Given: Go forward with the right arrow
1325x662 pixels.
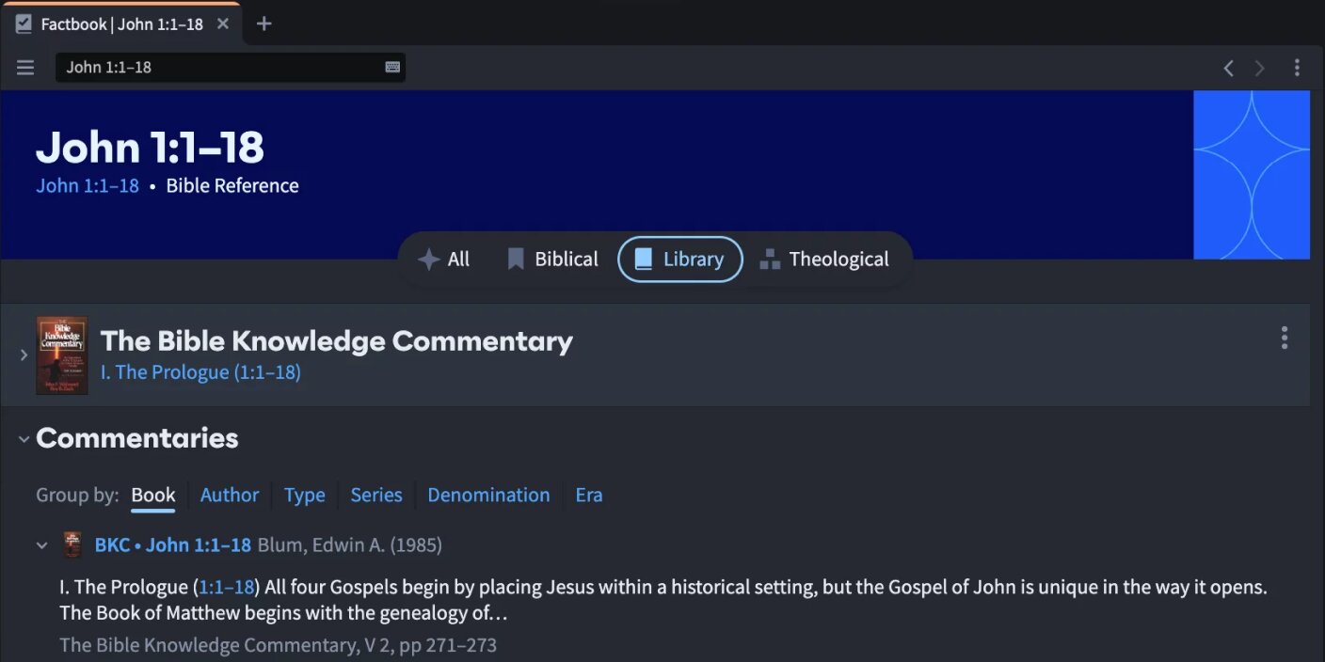Looking at the screenshot, I should point(1259,68).
